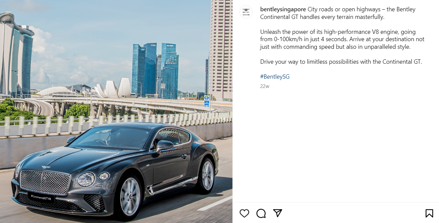Screen dimensions: 439x223
Task: Click the 22w post timestamp
Action: click(265, 86)
